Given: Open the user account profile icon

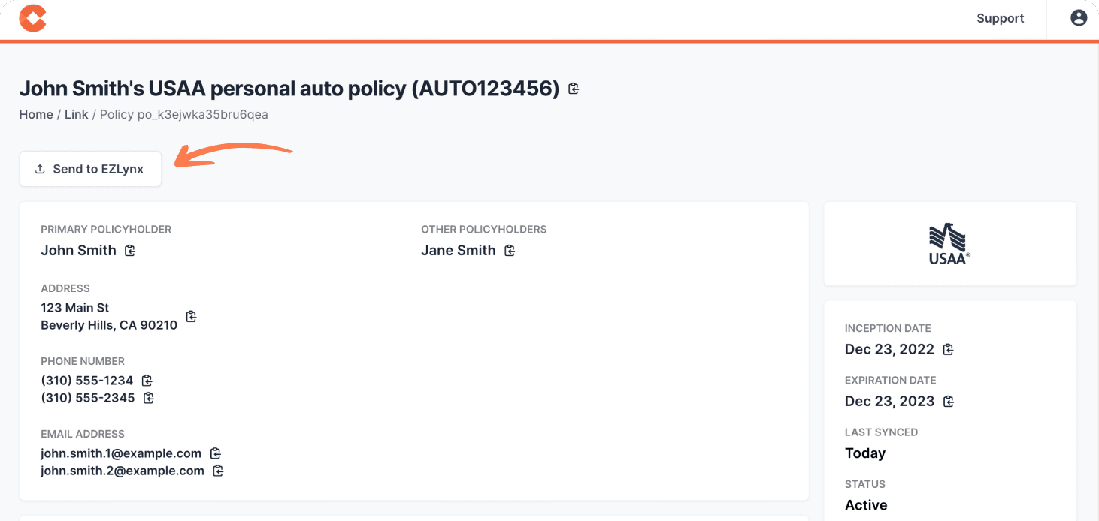Looking at the screenshot, I should coord(1079,18).
